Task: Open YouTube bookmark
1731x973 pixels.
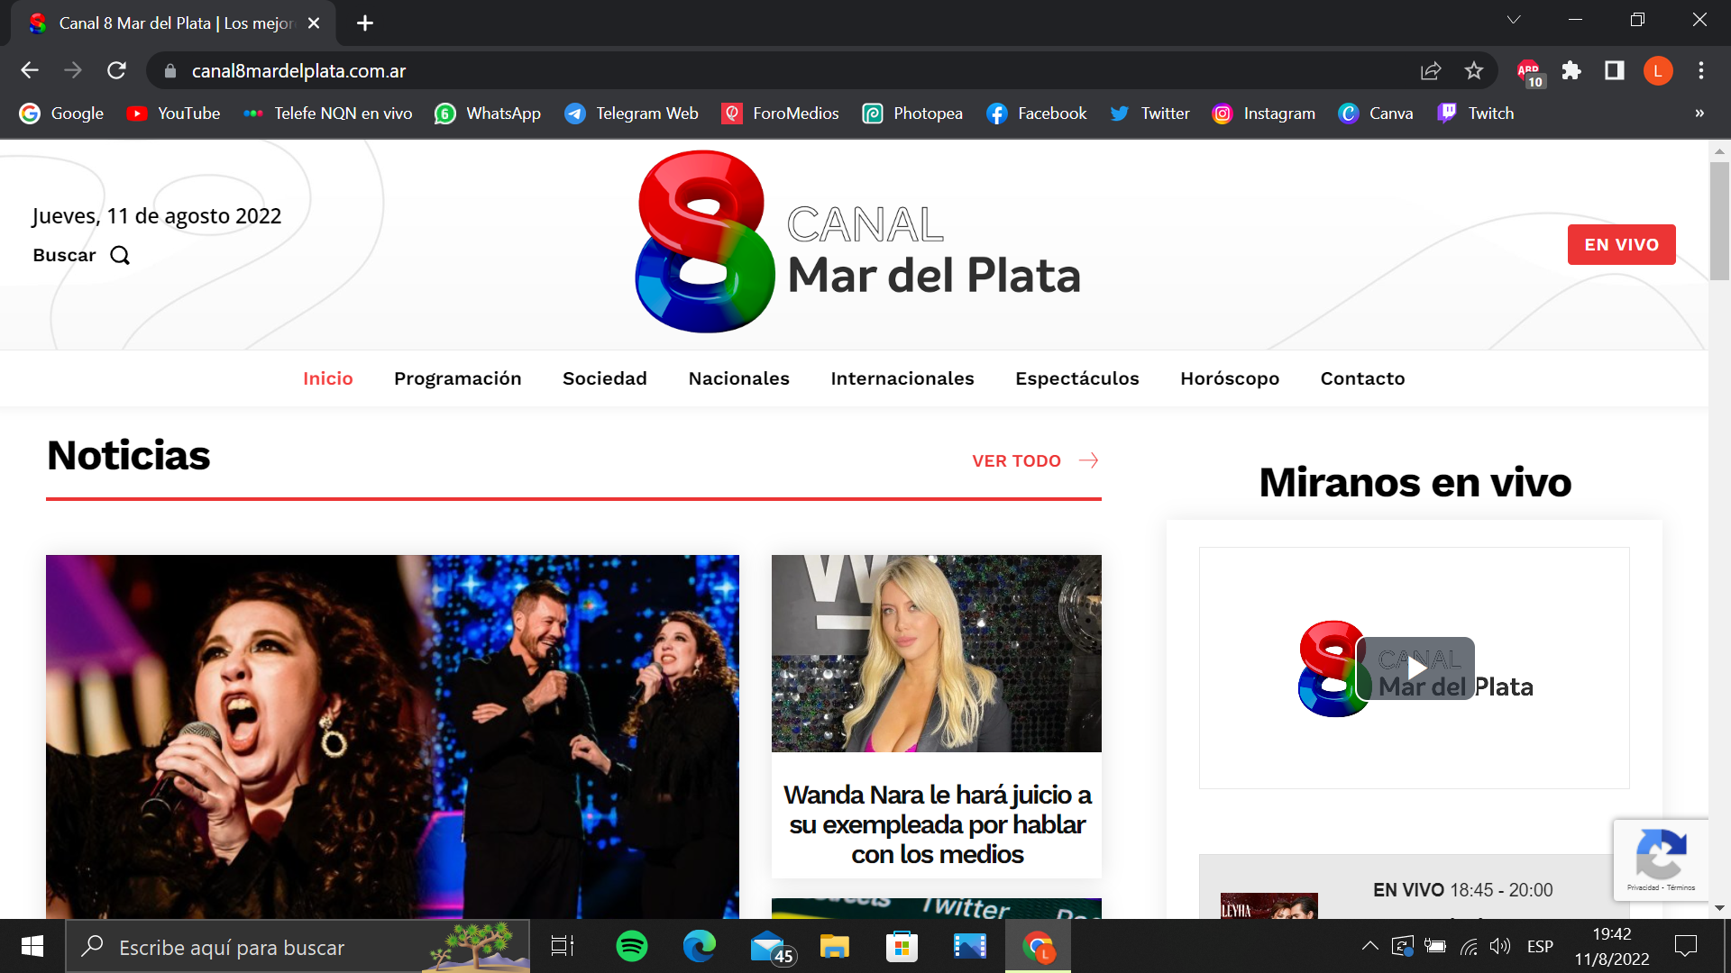Action: click(174, 114)
